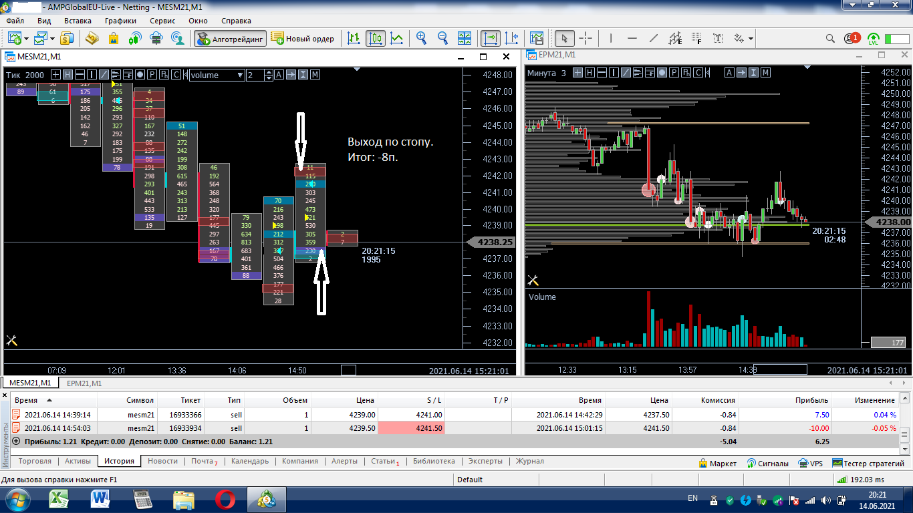Screen dimensions: 913x513
Task: Switch chart to candlestick mode
Action: 376,38
